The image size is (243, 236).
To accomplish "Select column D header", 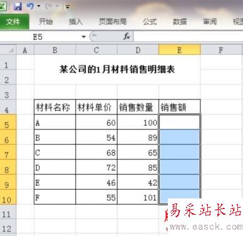I will [138, 50].
